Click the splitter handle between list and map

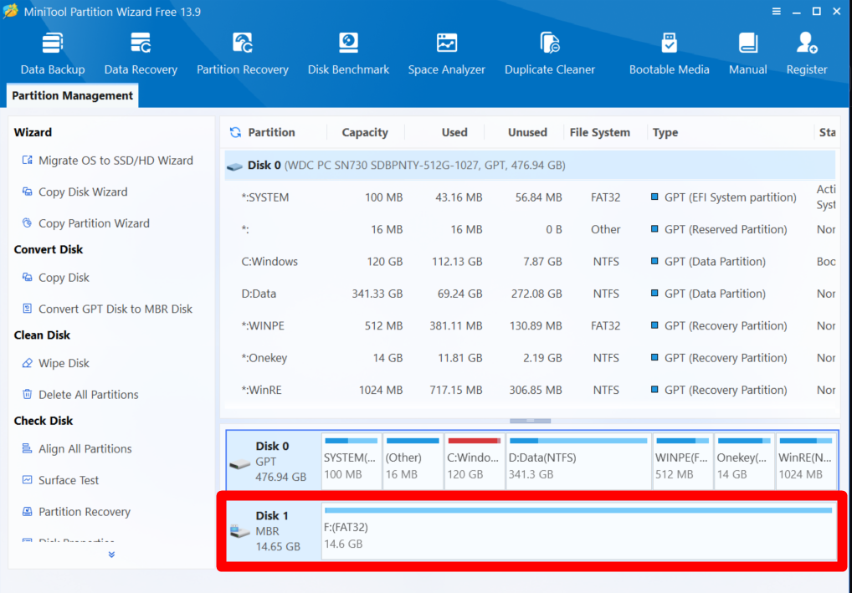click(530, 421)
